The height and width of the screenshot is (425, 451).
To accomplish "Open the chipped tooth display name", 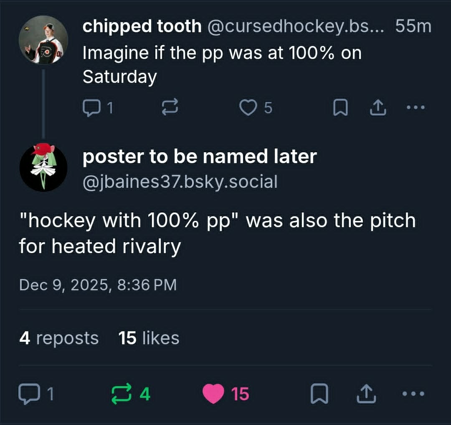I will click(x=142, y=26).
